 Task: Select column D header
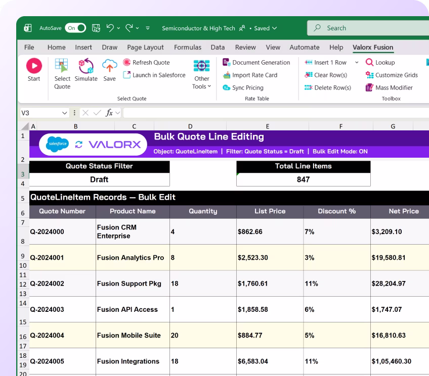pos(190,126)
